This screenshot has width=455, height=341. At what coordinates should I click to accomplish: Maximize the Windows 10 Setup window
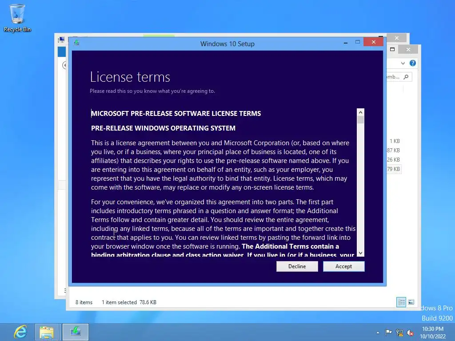pos(358,42)
